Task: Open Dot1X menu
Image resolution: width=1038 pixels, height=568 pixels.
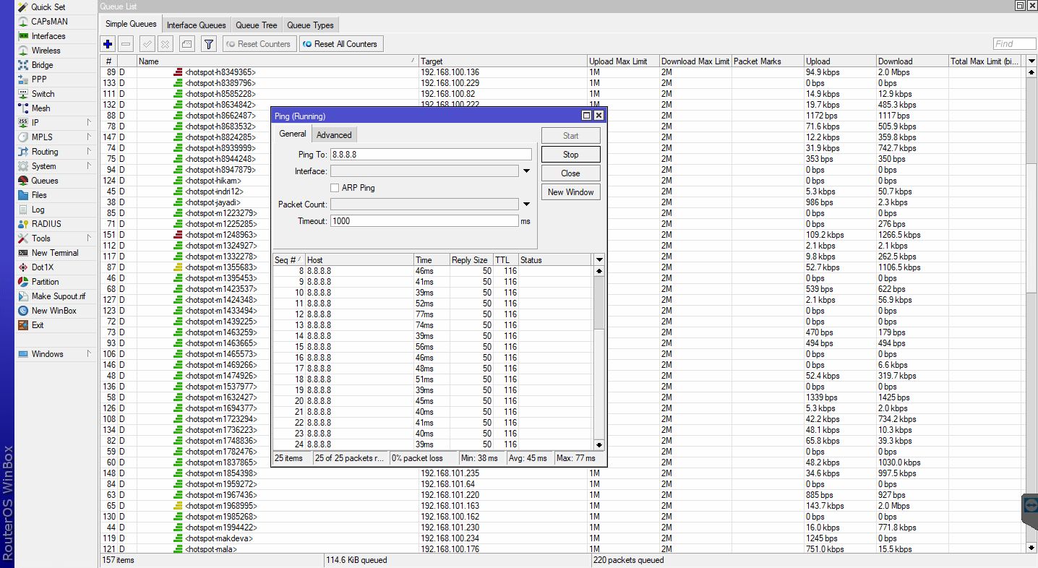Action: point(43,267)
